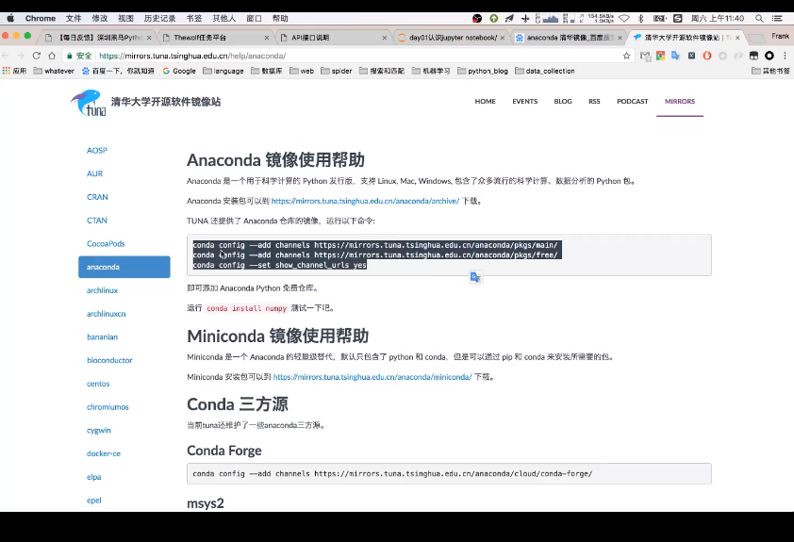Open the Apple menu
The height and width of the screenshot is (542, 794).
click(x=10, y=18)
